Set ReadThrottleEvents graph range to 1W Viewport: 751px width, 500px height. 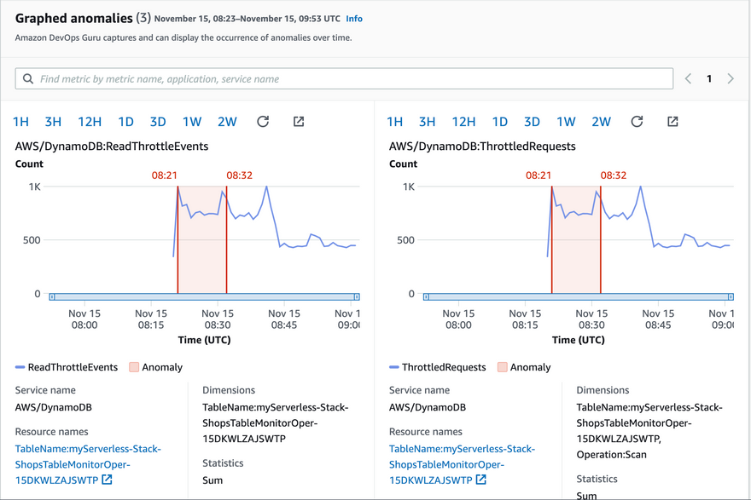point(192,122)
